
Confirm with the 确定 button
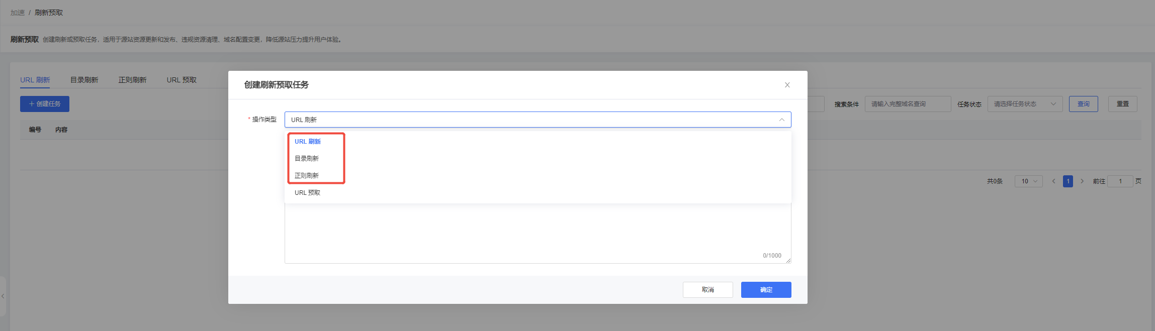tap(766, 290)
